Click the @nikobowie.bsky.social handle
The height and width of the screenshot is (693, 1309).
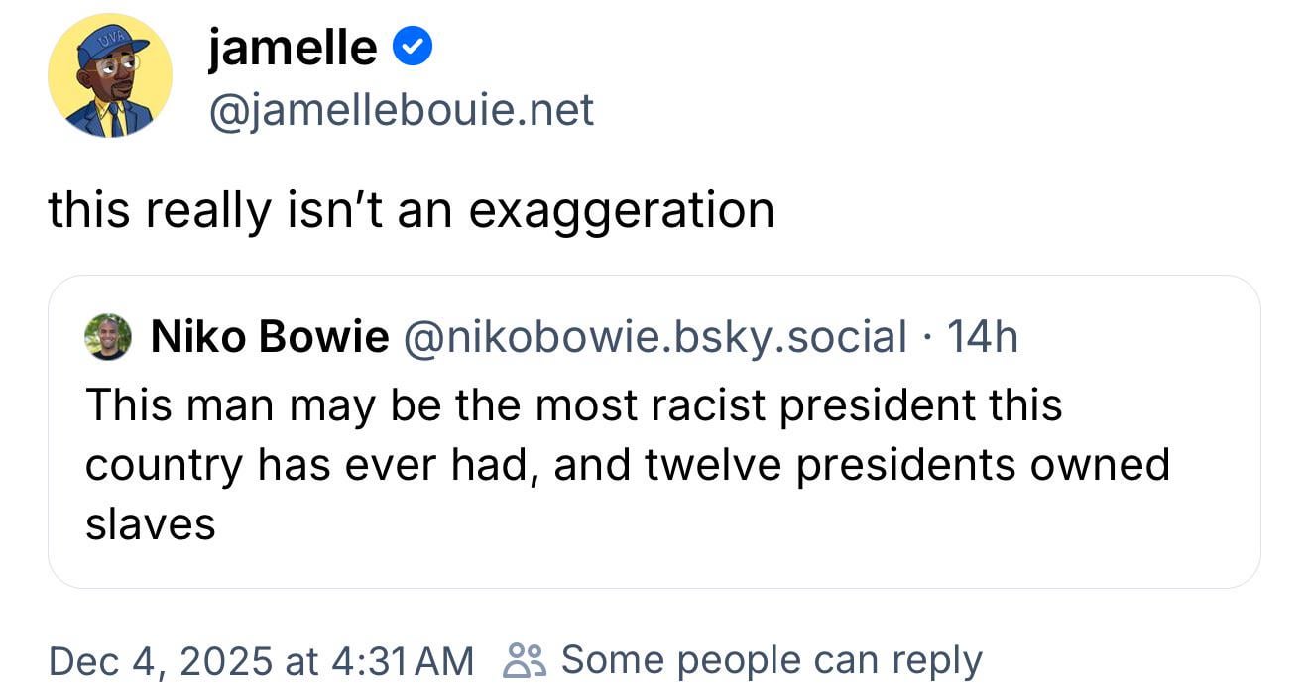(654, 337)
